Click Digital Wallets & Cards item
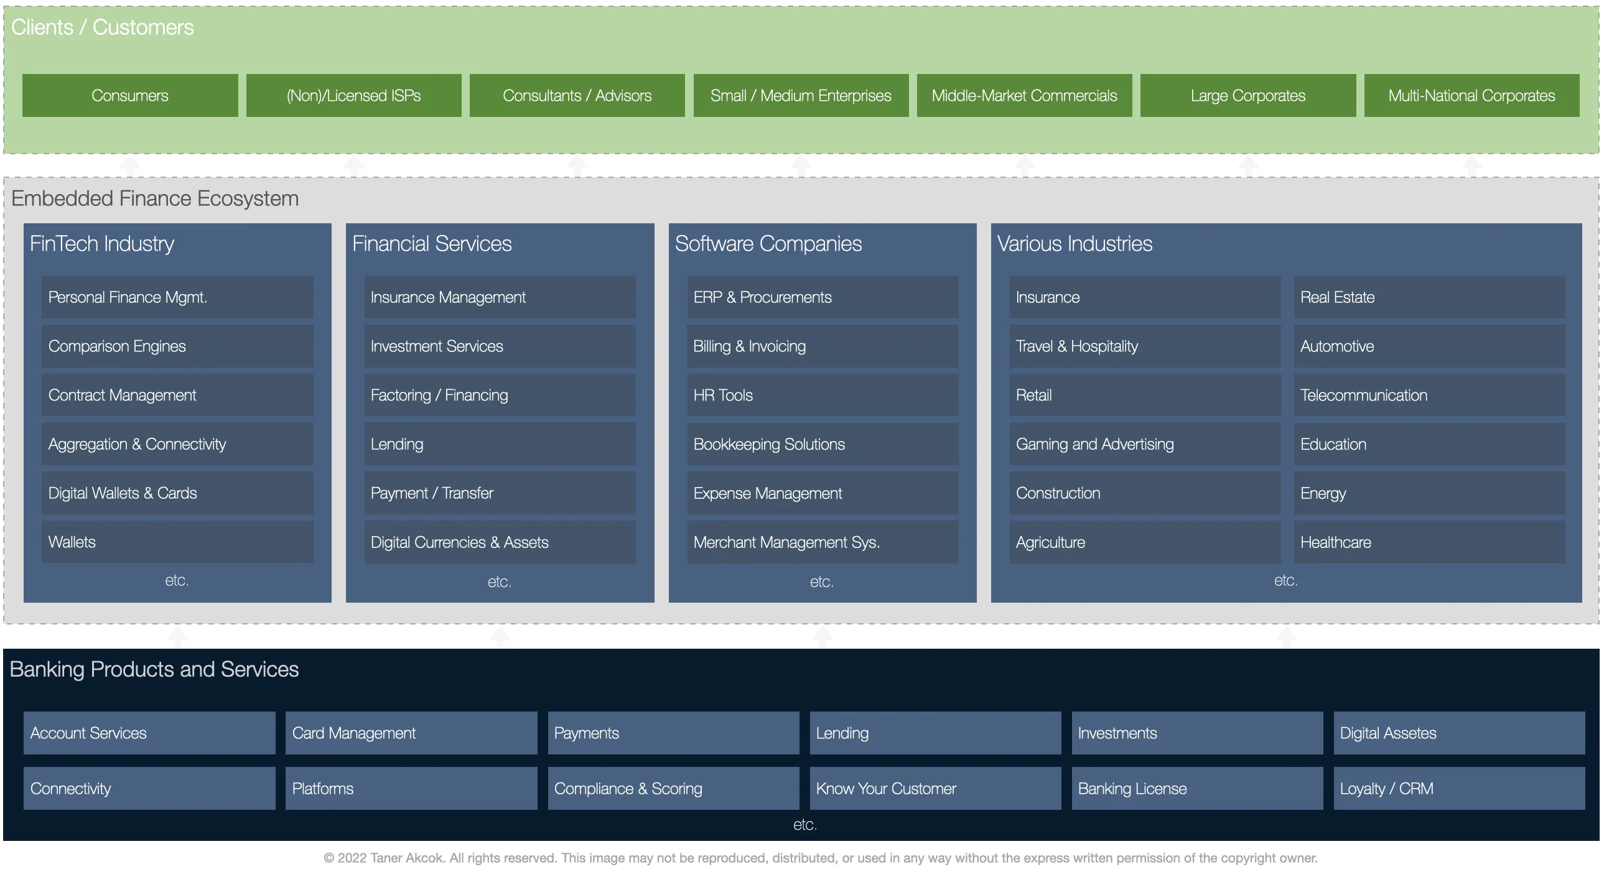 (x=177, y=493)
